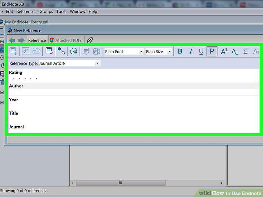
Task: Click the previous reference back arrow
Action: [x=12, y=40]
